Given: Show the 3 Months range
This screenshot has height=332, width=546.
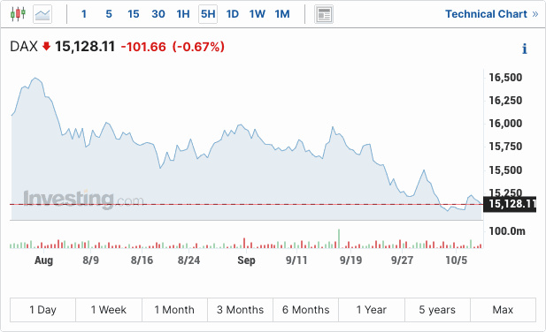Looking at the screenshot, I should [241, 310].
